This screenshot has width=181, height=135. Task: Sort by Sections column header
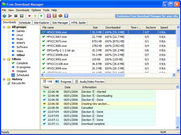[x=151, y=27]
